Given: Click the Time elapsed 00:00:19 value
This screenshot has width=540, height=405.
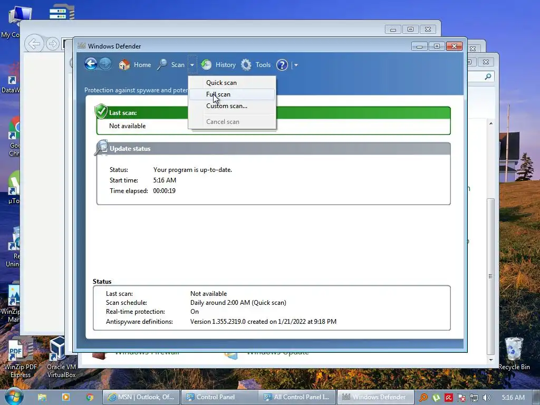Looking at the screenshot, I should click(x=165, y=191).
